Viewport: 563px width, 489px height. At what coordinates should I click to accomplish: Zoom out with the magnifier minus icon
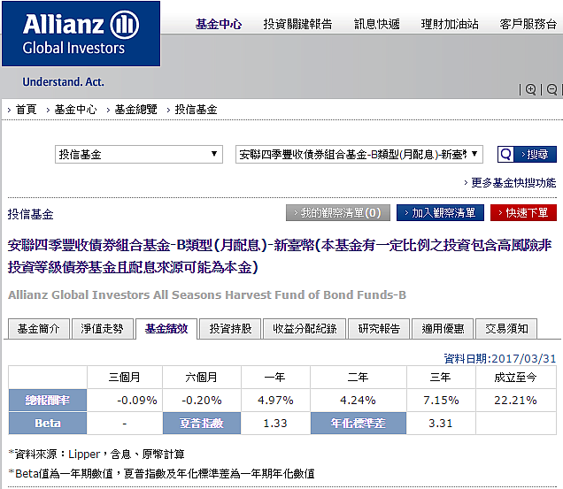551,89
